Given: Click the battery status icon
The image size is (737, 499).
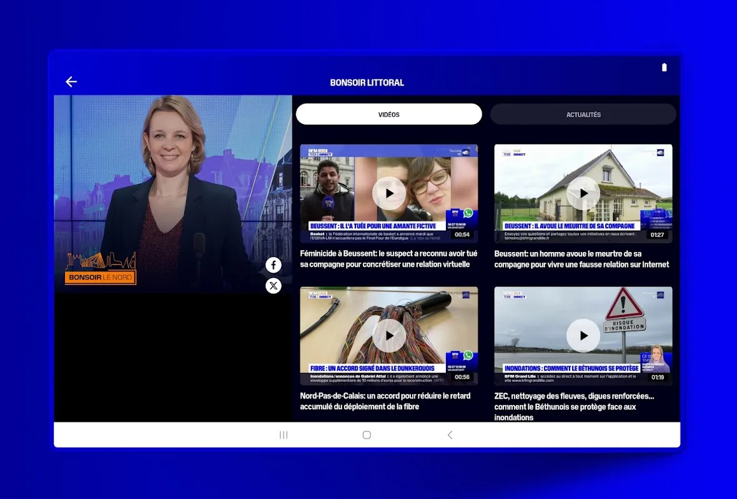Looking at the screenshot, I should pyautogui.click(x=664, y=67).
